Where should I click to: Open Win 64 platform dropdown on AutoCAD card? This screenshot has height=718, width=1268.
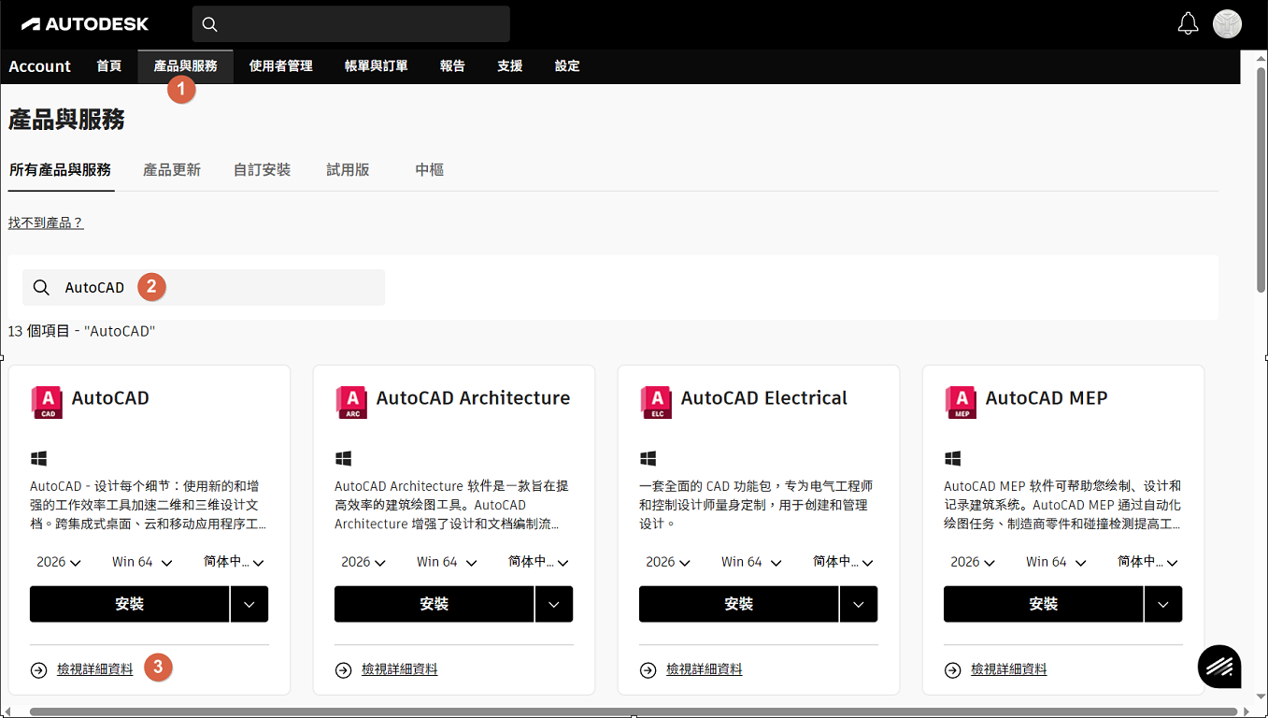tap(142, 562)
